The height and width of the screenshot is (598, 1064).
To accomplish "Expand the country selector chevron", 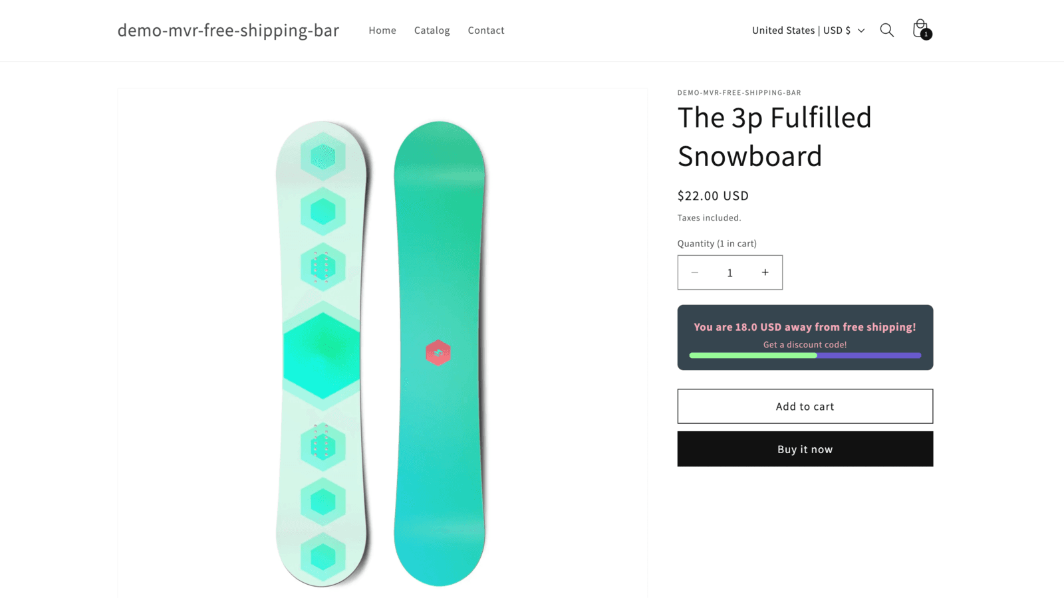I will pos(861,30).
